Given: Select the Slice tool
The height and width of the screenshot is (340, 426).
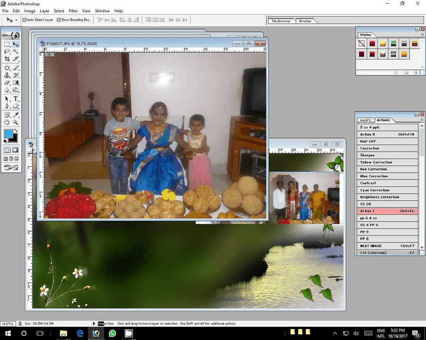Looking at the screenshot, I should point(16,59).
